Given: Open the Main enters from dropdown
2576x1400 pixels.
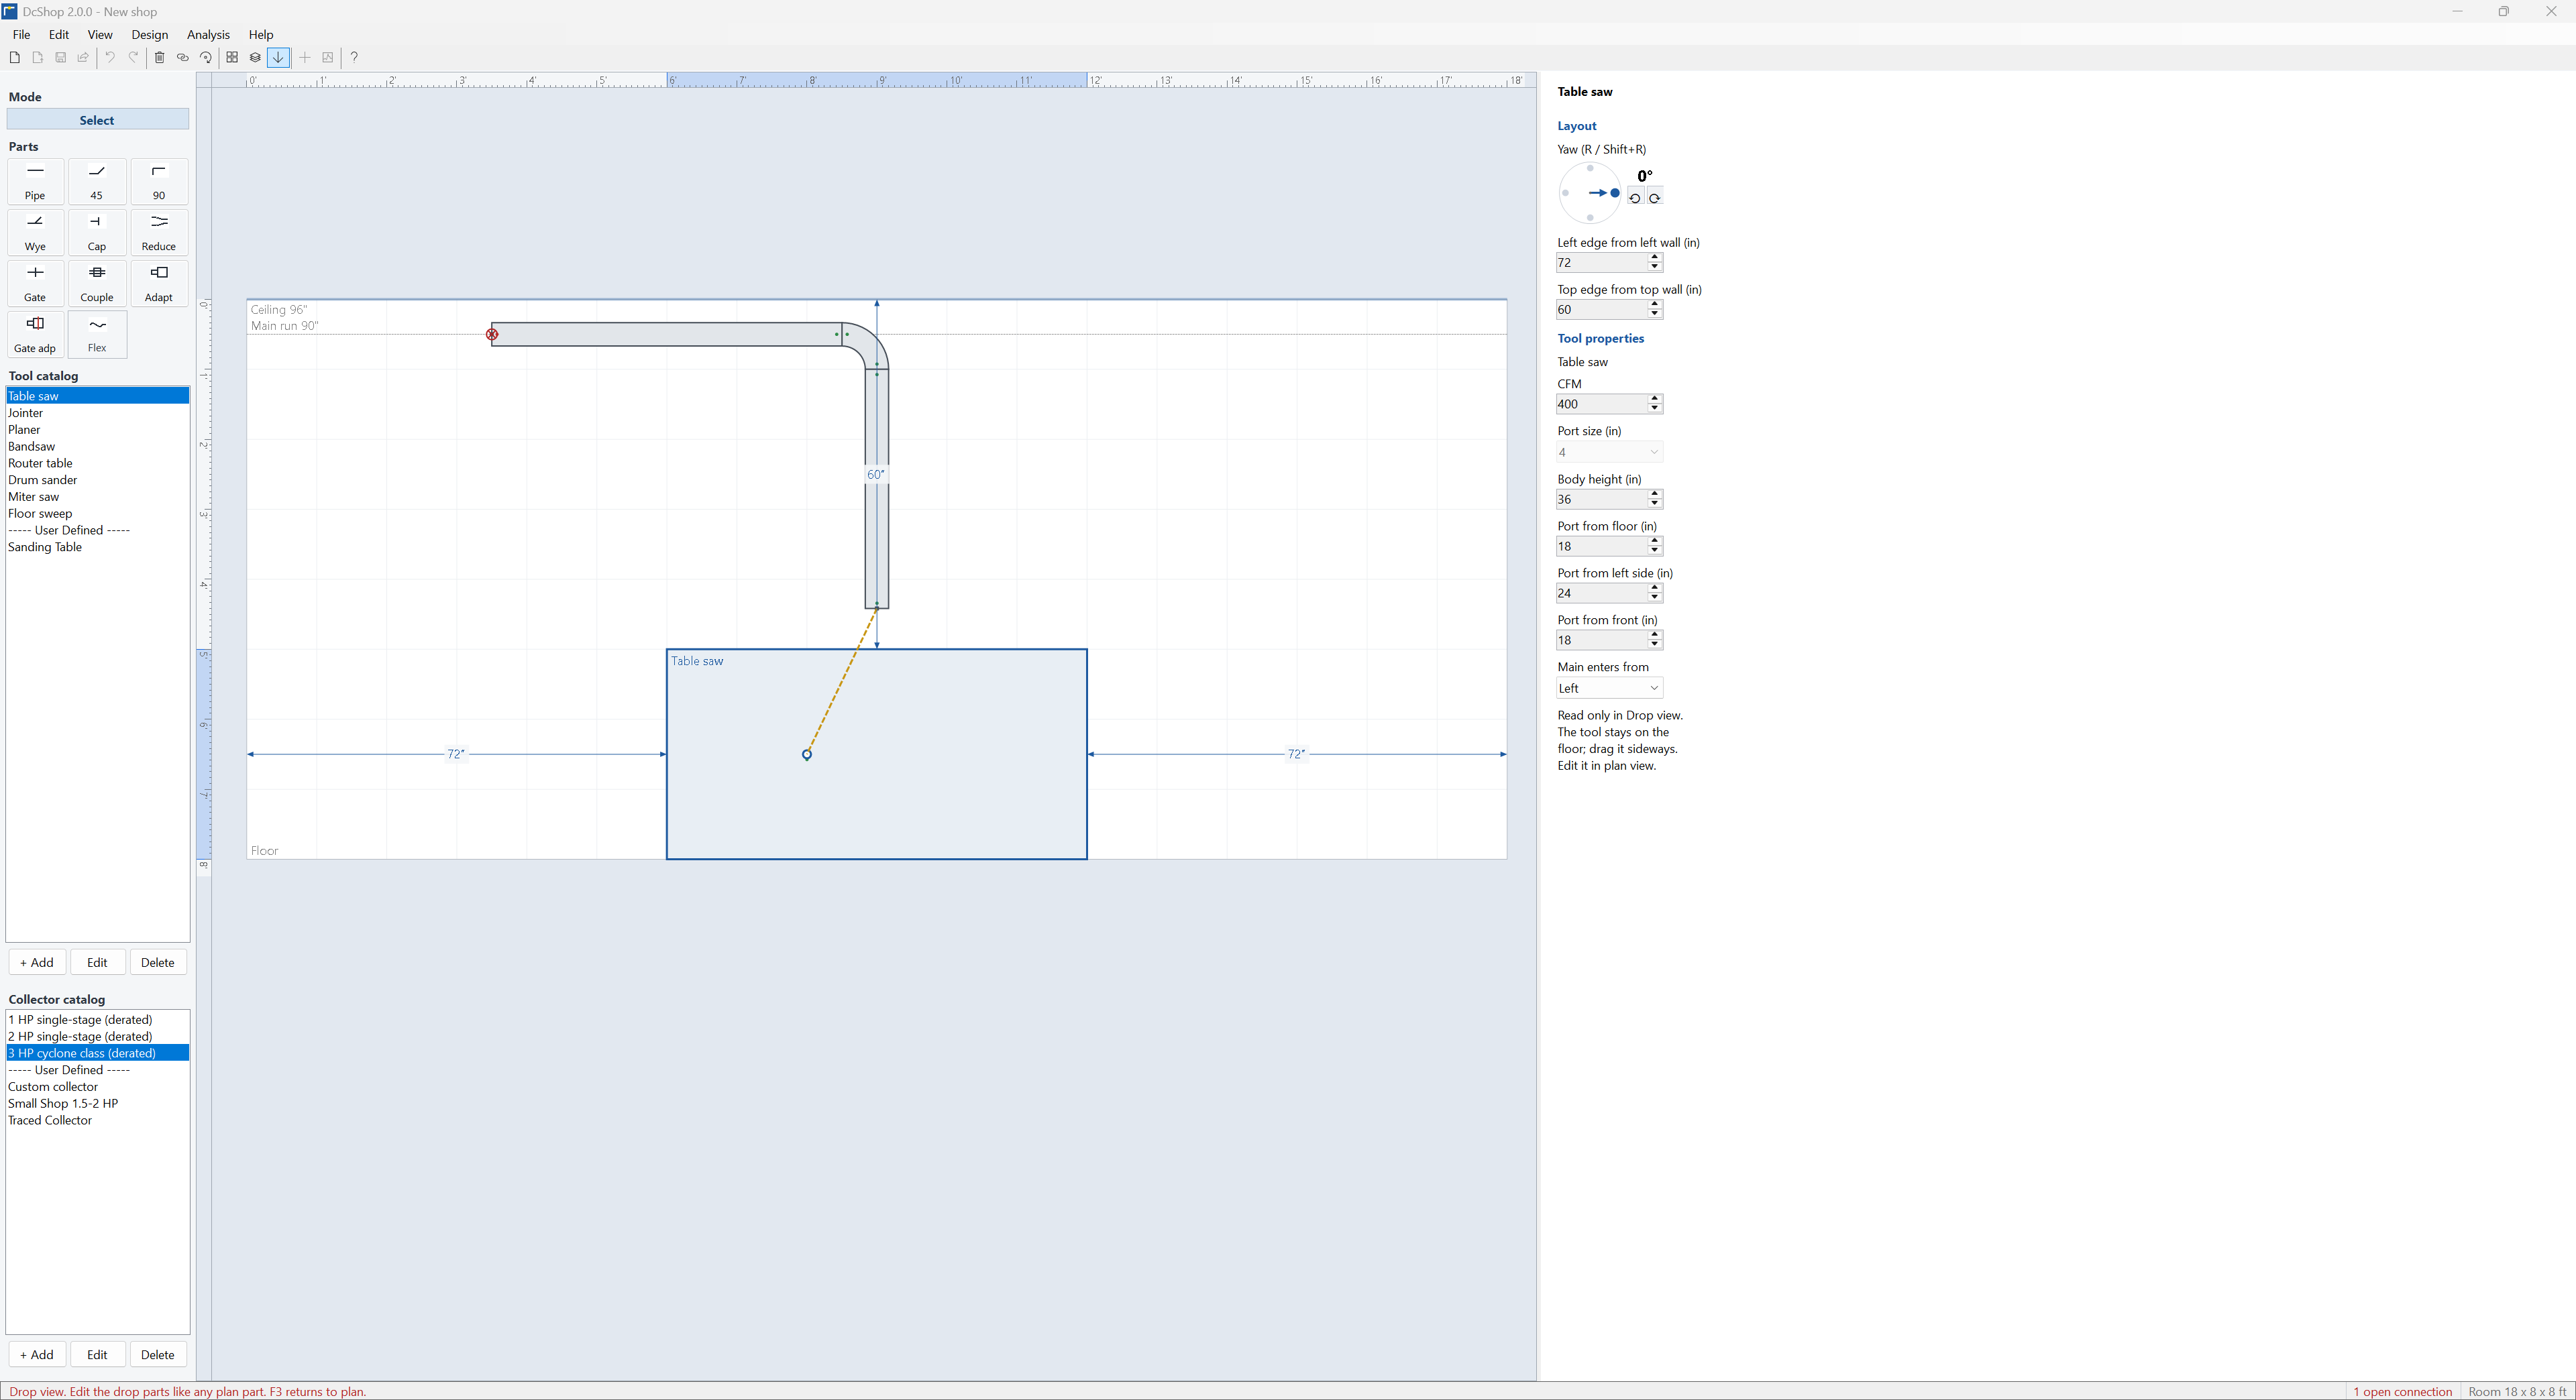Looking at the screenshot, I should click(x=1609, y=689).
